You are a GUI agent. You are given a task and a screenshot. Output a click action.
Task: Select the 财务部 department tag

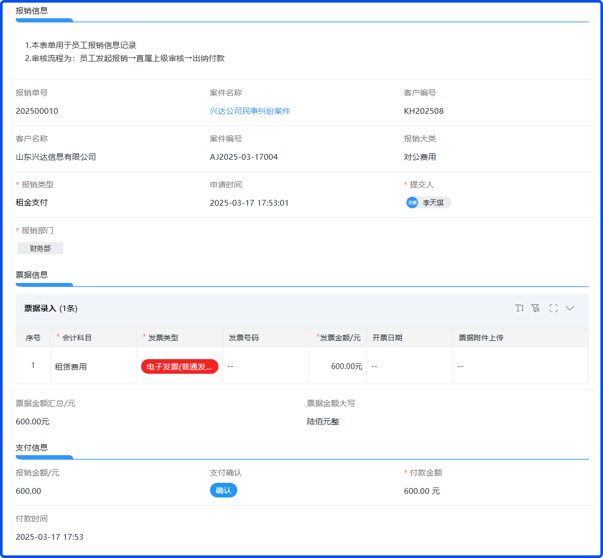[40, 248]
